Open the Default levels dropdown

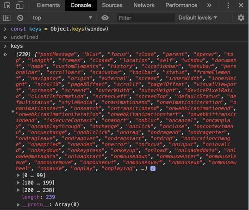tap(198, 18)
